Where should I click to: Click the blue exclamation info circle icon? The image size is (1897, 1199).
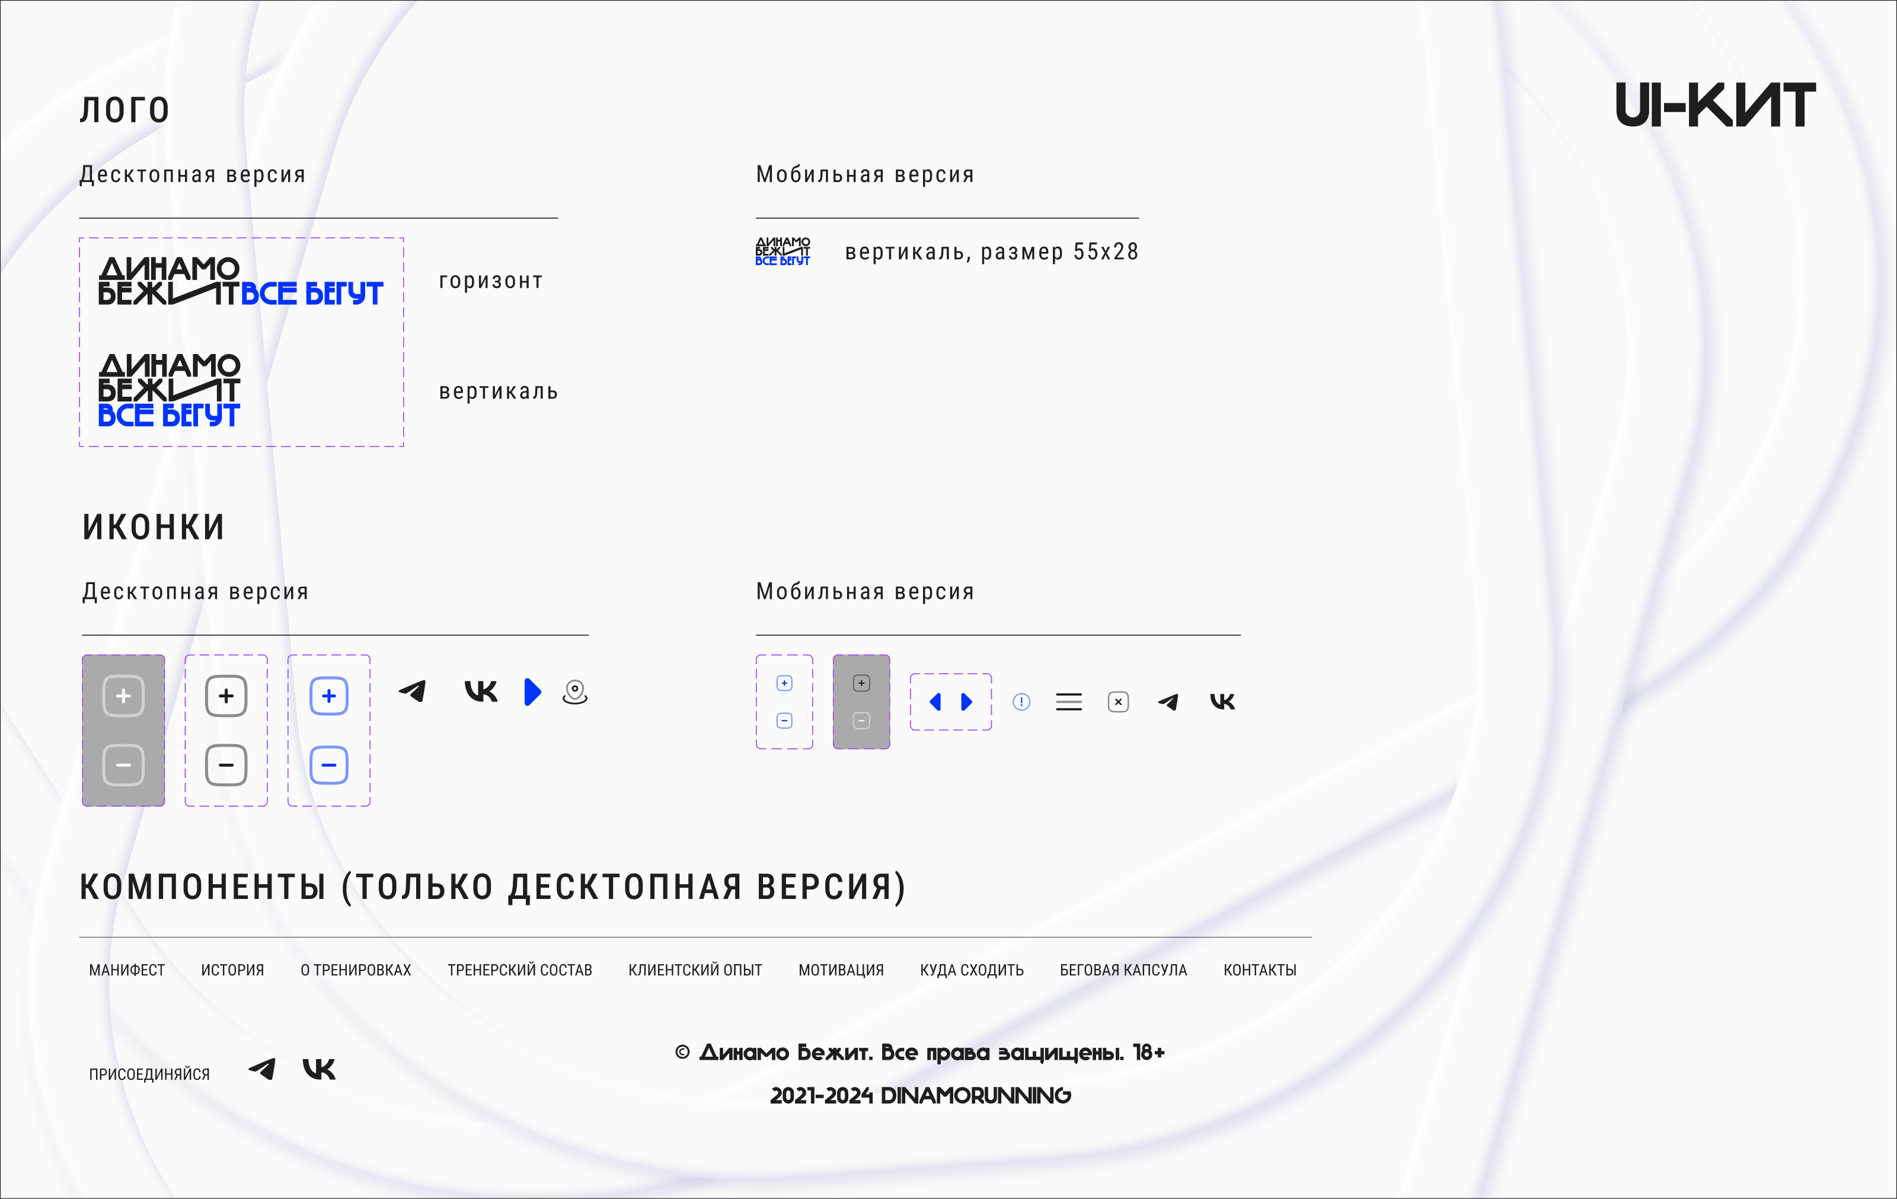[x=1022, y=702]
